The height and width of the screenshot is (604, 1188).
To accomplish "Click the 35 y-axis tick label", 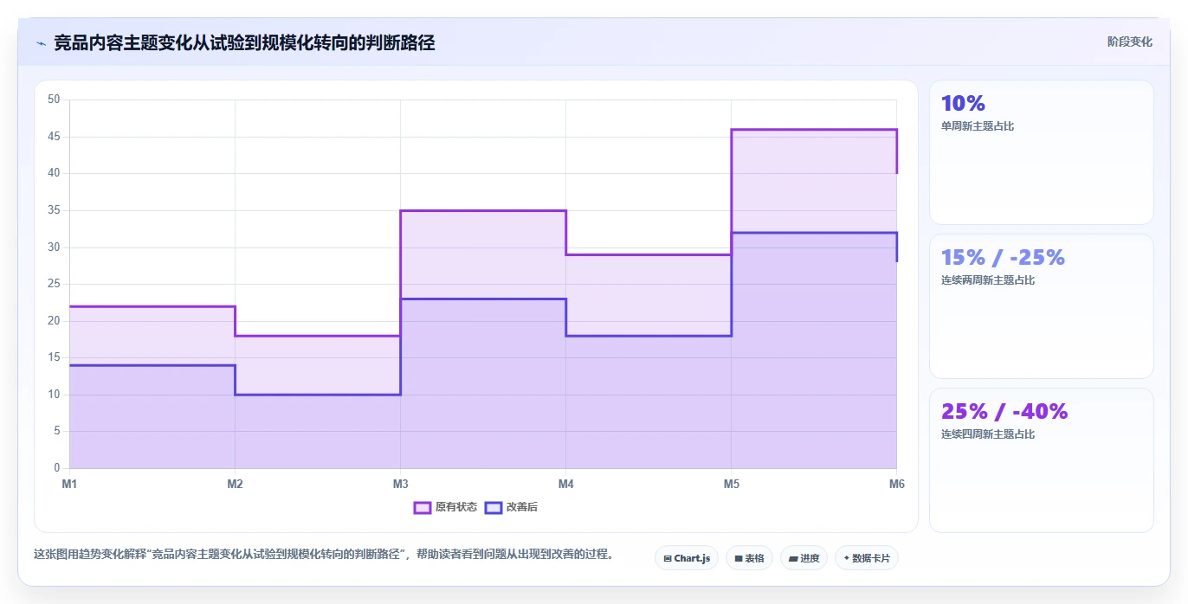I will (54, 210).
